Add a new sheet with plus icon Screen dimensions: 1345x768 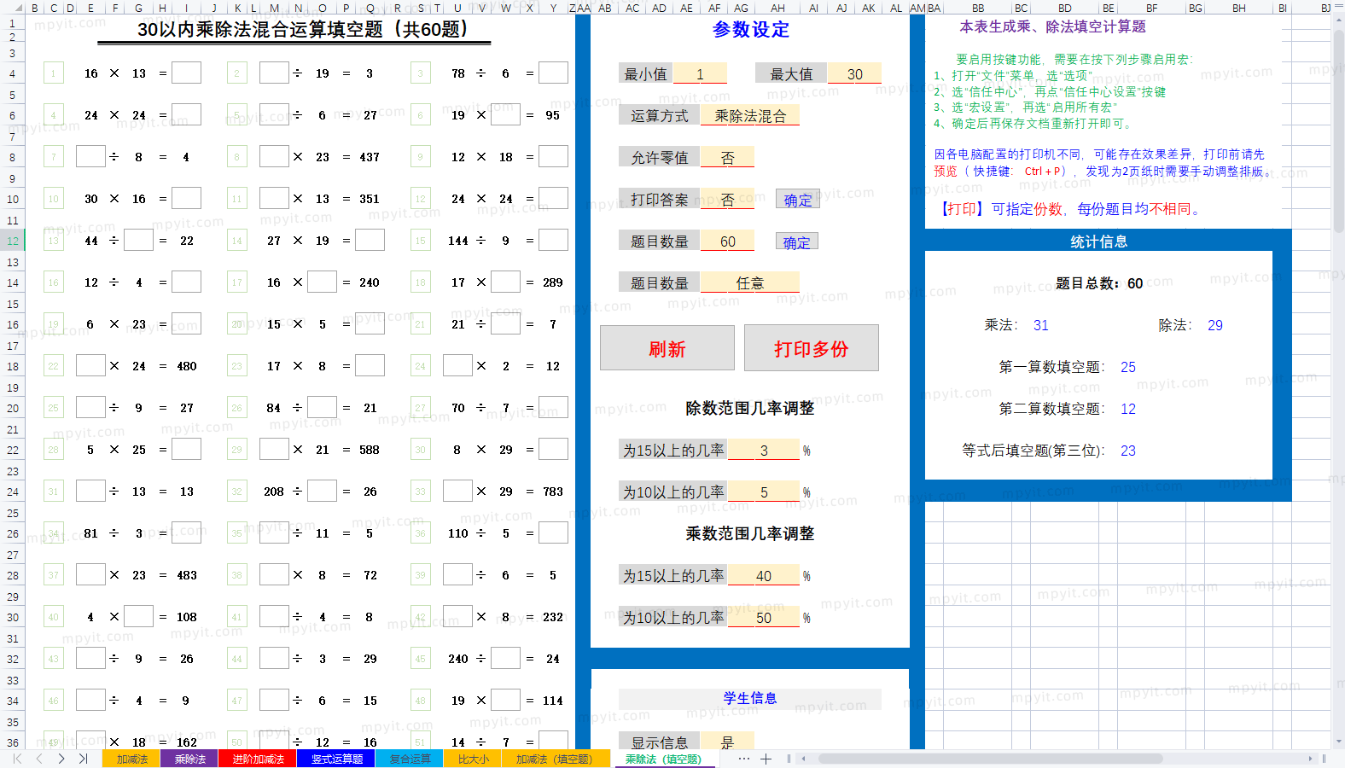tap(766, 759)
